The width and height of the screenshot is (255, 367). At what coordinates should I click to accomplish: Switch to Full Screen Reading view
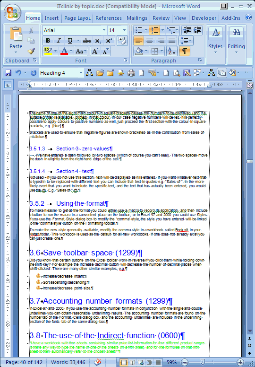click(x=132, y=362)
